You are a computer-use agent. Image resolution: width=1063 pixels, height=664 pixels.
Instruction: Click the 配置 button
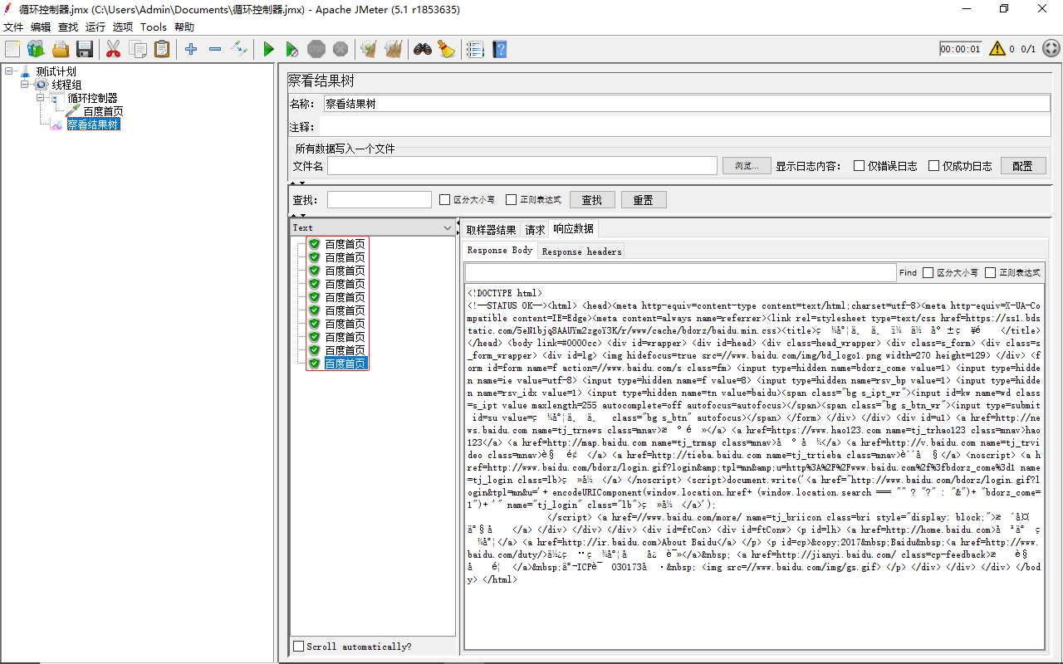[x=1023, y=165]
